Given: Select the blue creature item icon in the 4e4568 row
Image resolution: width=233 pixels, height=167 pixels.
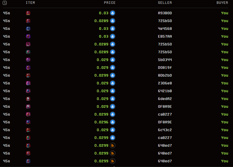Looking at the screenshot, I should click(28, 29).
